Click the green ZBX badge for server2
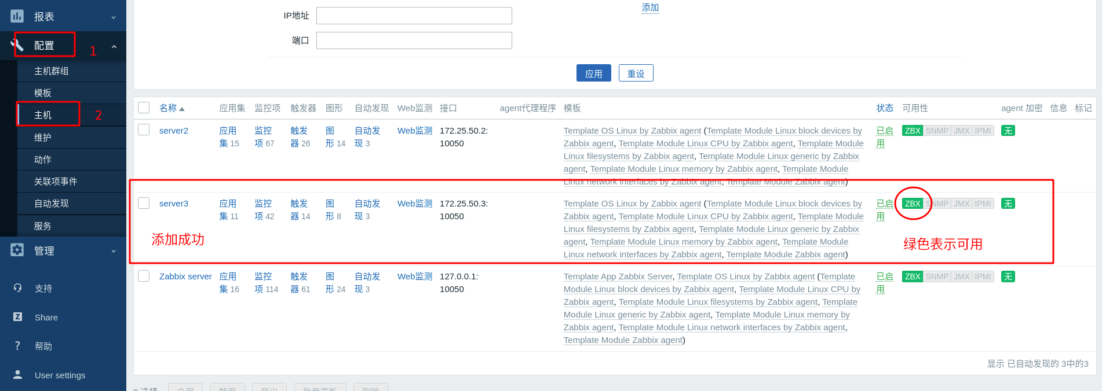The width and height of the screenshot is (1102, 391). (913, 131)
